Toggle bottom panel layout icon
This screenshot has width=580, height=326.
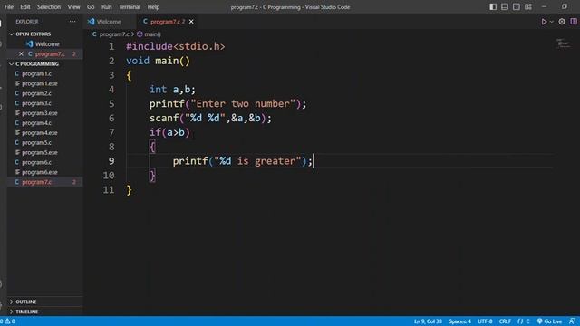point(505,6)
